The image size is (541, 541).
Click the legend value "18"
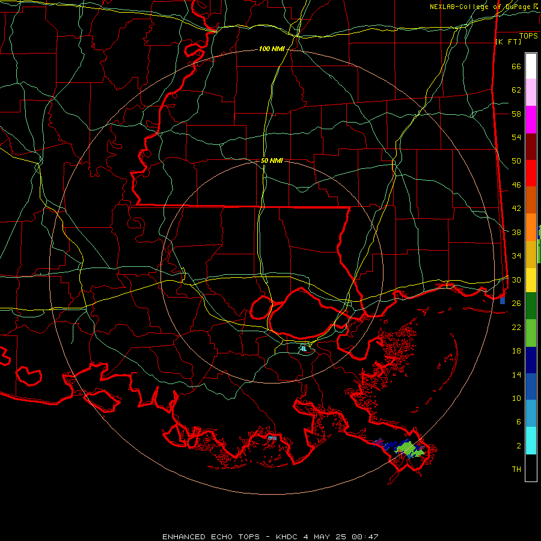(516, 351)
